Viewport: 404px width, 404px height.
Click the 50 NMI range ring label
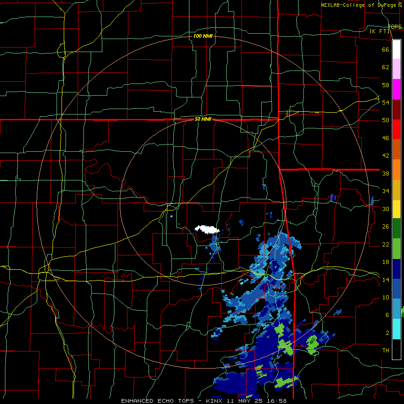203,119
